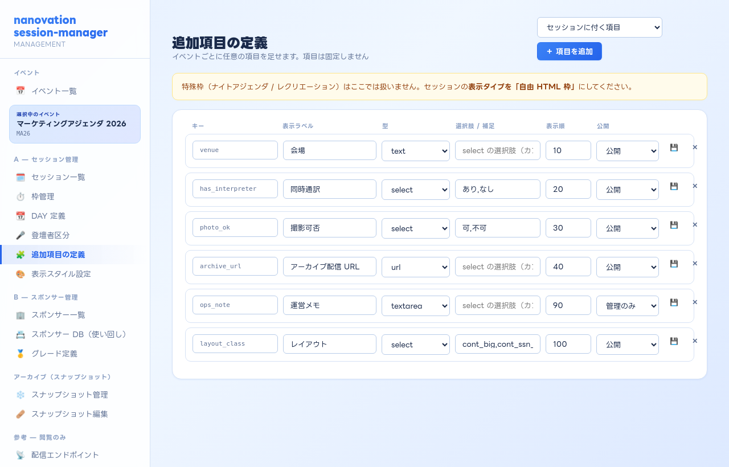The height and width of the screenshot is (467, 729).
Task: Open 枠管理 from sidebar
Action: (x=75, y=196)
